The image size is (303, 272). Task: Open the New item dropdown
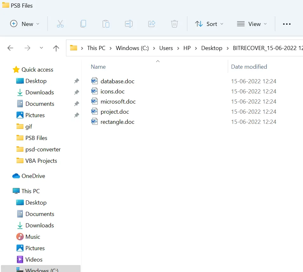point(25,24)
